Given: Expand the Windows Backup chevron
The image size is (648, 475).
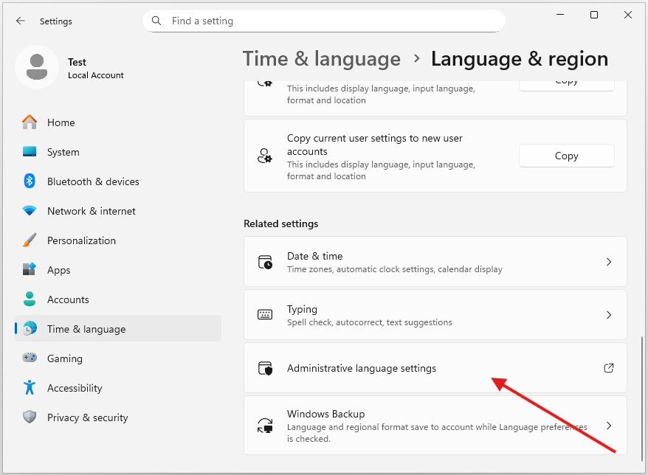Looking at the screenshot, I should (609, 426).
